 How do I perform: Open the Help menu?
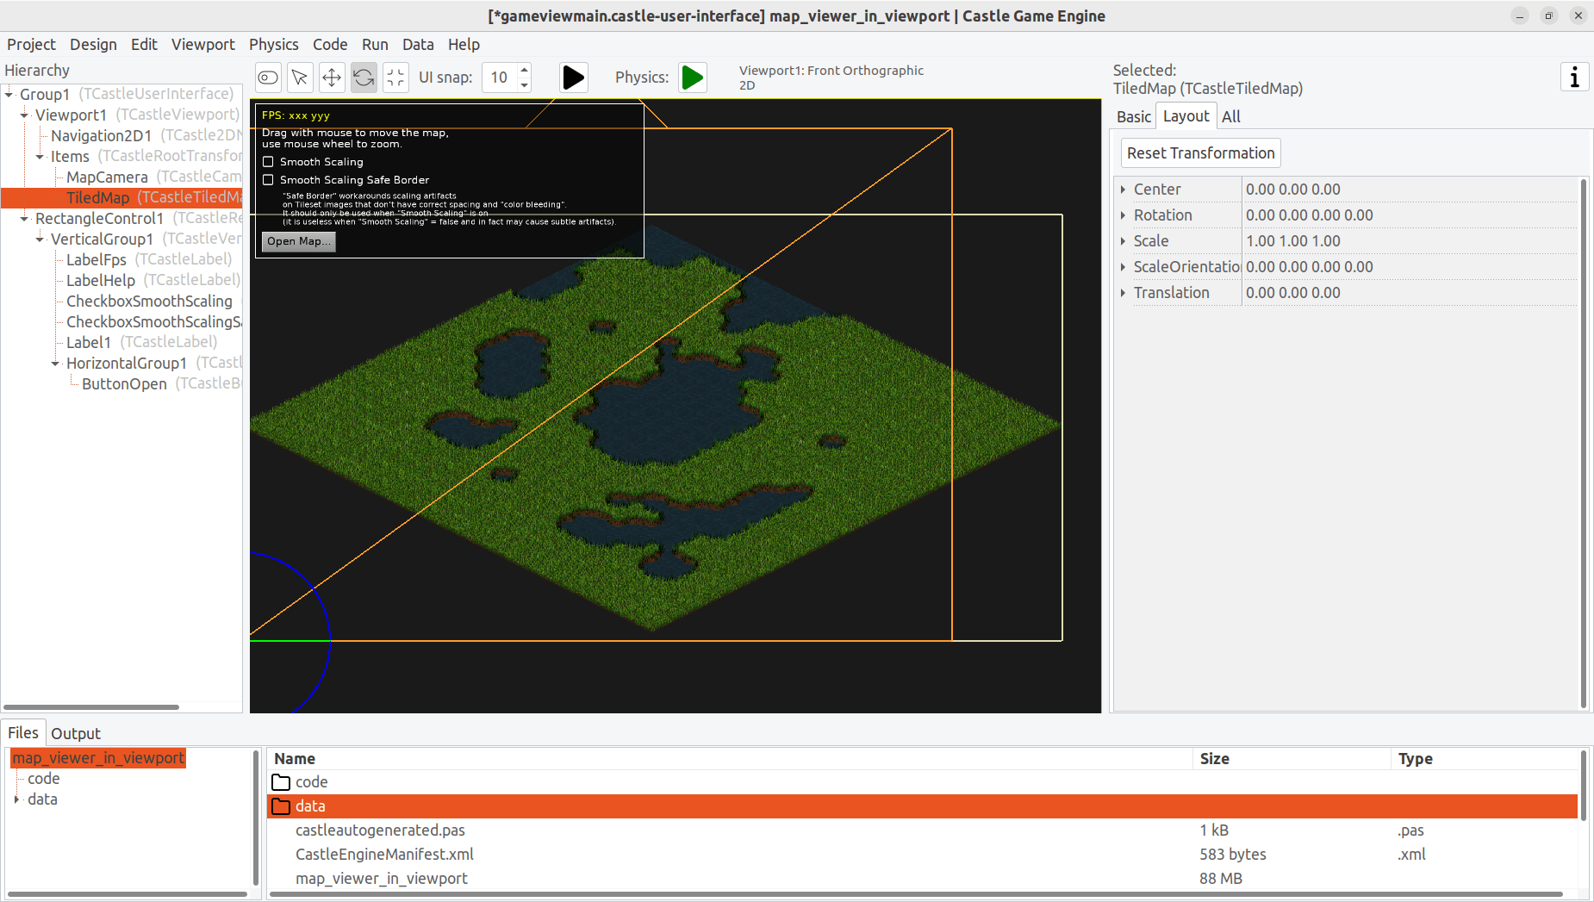click(x=464, y=45)
